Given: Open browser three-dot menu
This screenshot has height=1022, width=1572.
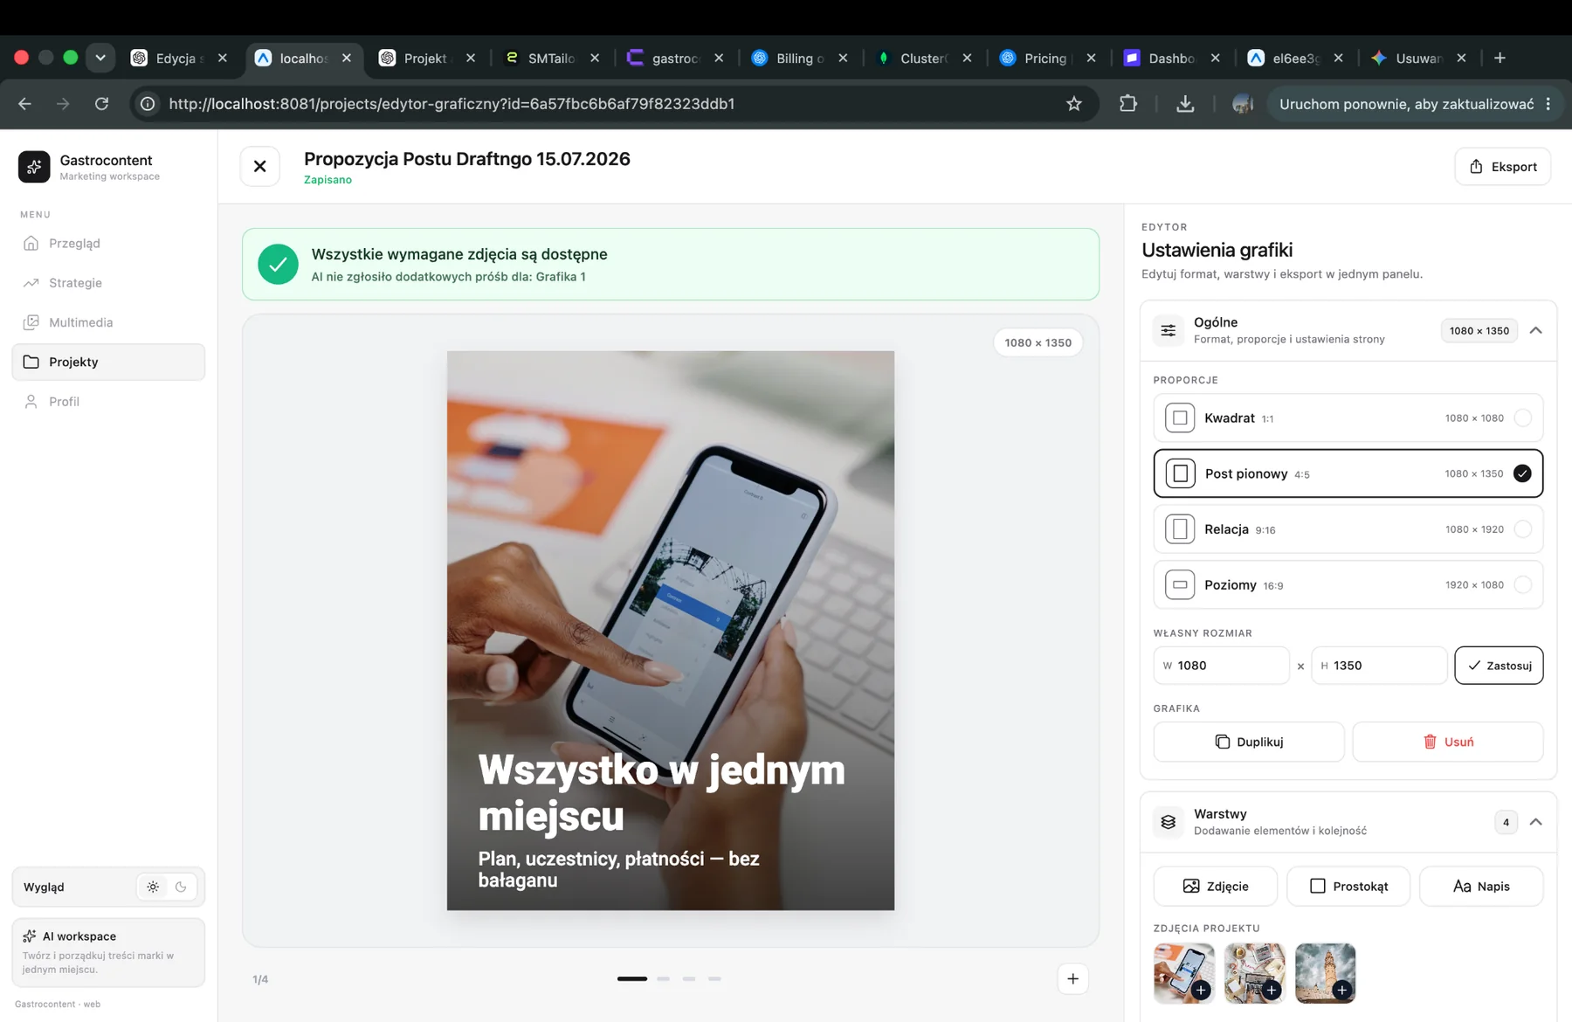Looking at the screenshot, I should [1548, 104].
